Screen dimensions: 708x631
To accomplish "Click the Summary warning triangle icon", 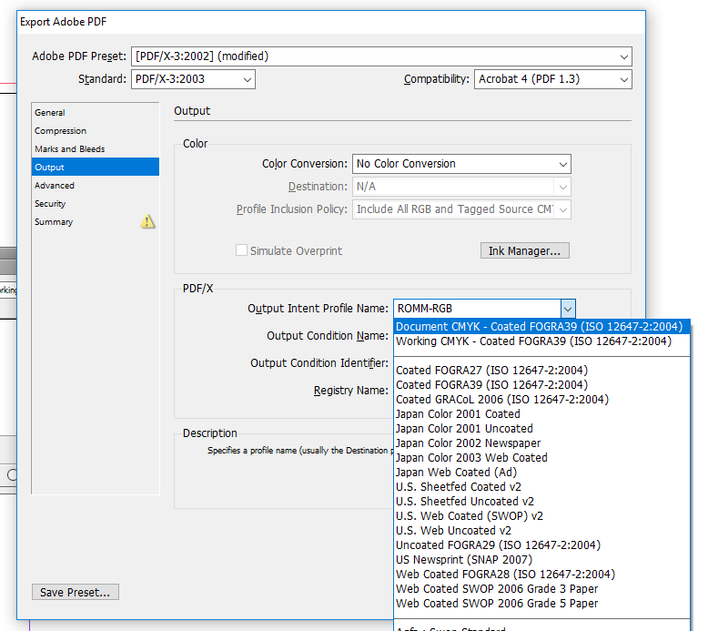I will (147, 221).
